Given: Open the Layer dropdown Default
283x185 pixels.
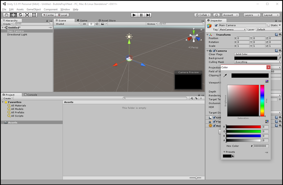Looking at the screenshot, I should tap(268, 29).
